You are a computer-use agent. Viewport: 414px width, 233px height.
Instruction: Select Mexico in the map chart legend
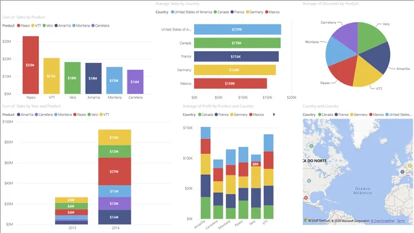[376, 115]
